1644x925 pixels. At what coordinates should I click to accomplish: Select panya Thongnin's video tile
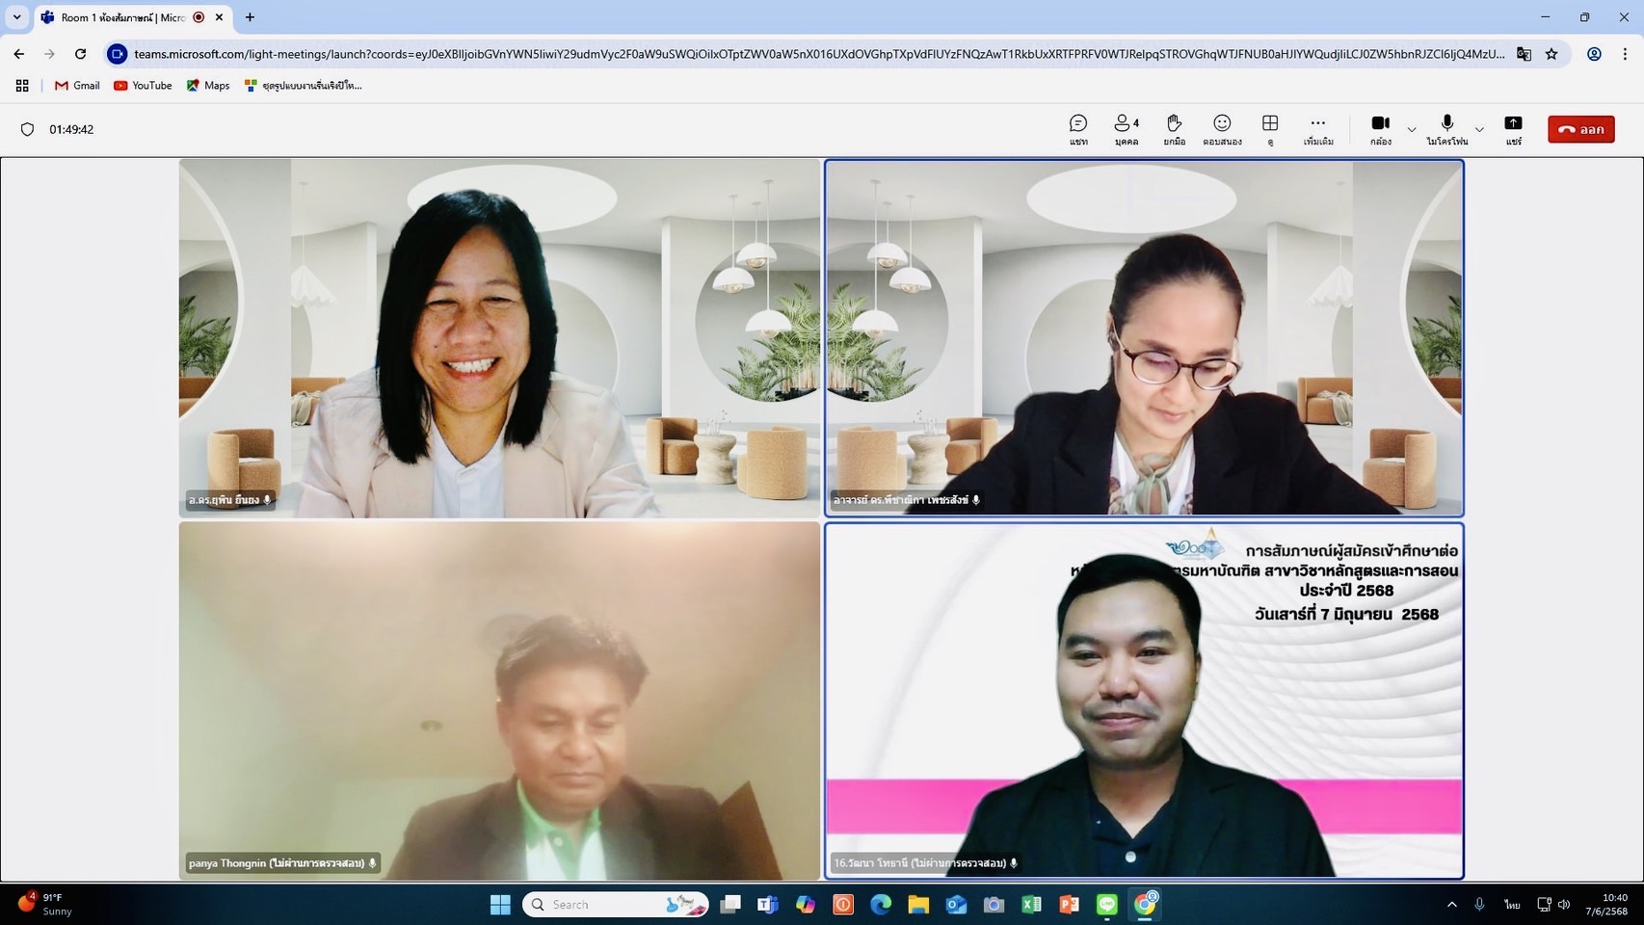499,700
